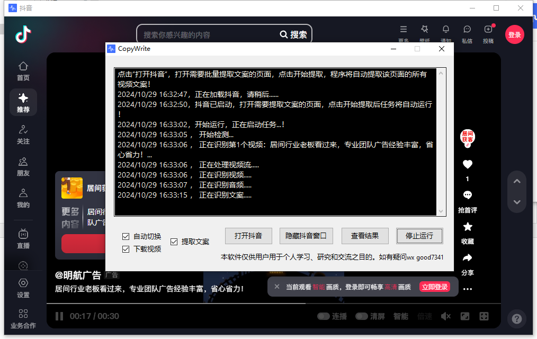Open the help question mark button

517,319
